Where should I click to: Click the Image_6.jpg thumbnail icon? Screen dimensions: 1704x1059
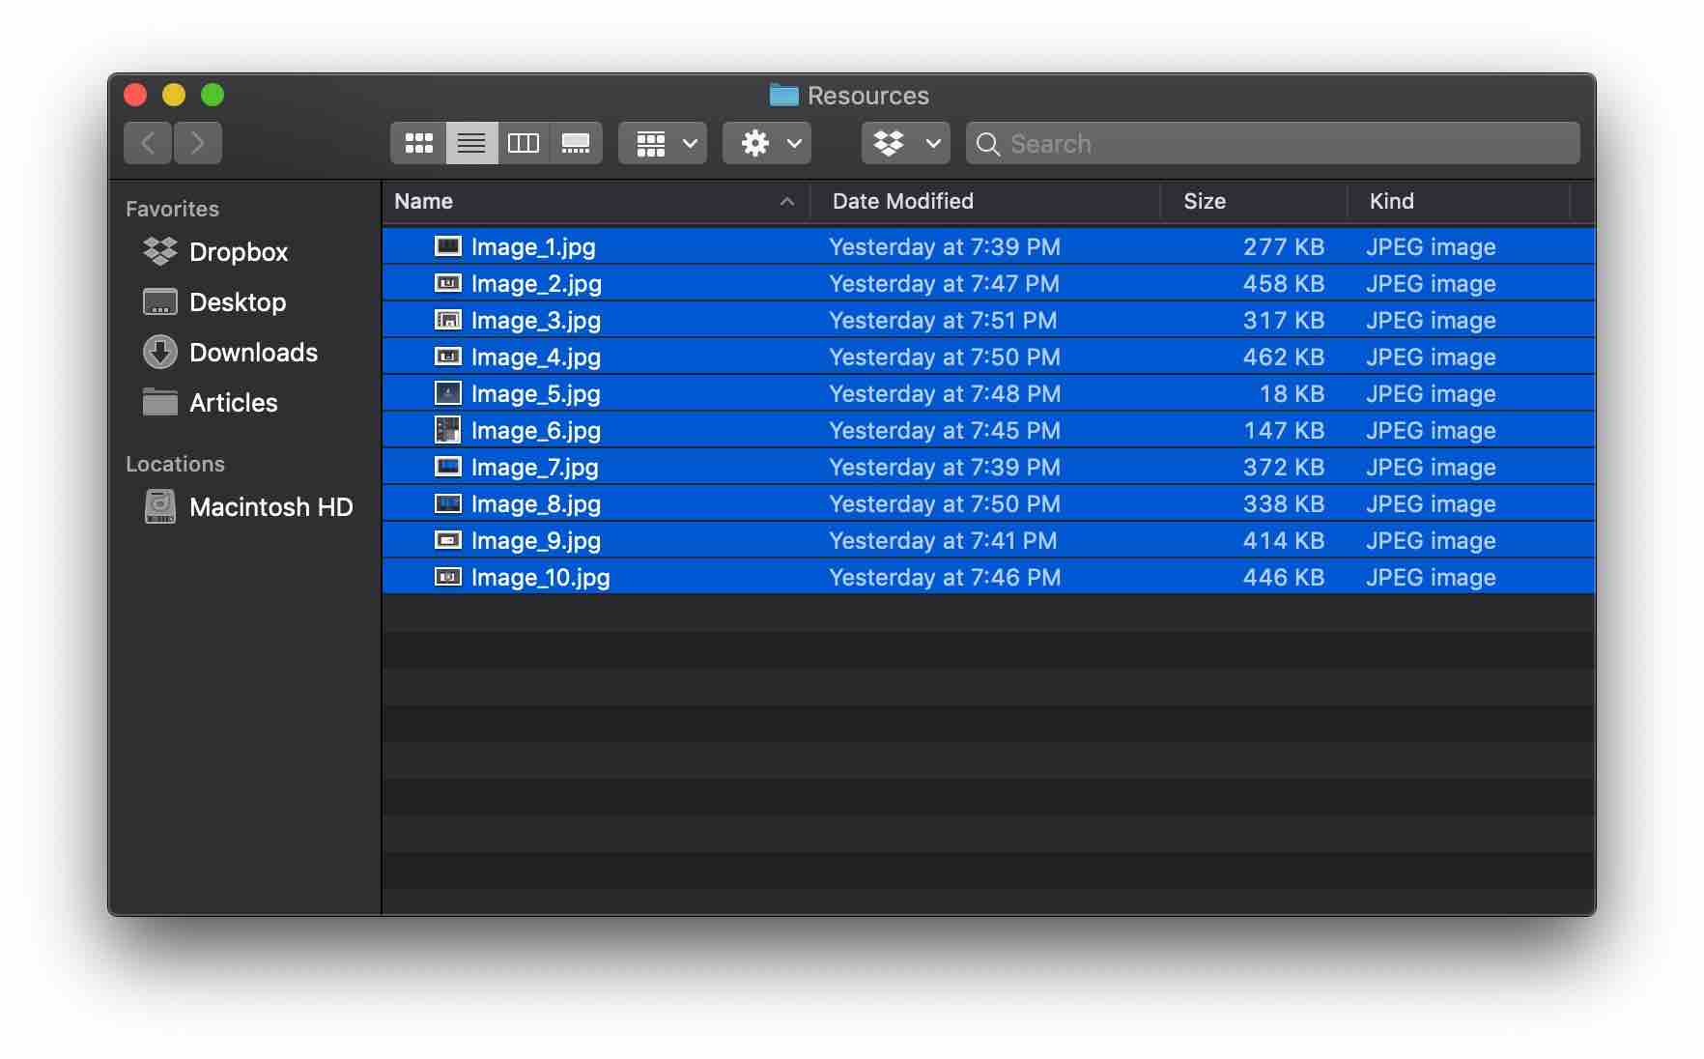click(x=448, y=430)
